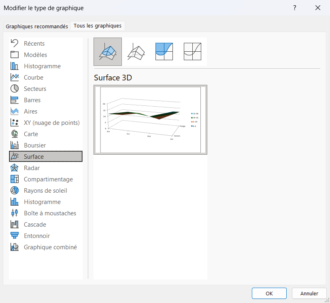Click the Rayons de soleil sunburst icon
330x303 pixels.
(x=15, y=190)
